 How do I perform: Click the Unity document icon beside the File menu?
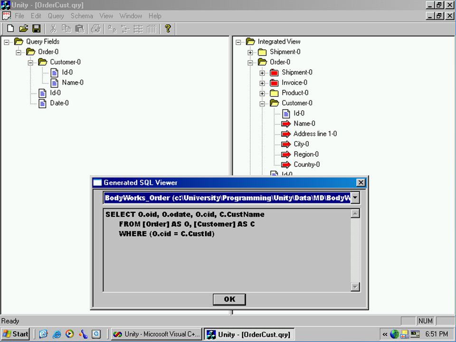pos(6,16)
